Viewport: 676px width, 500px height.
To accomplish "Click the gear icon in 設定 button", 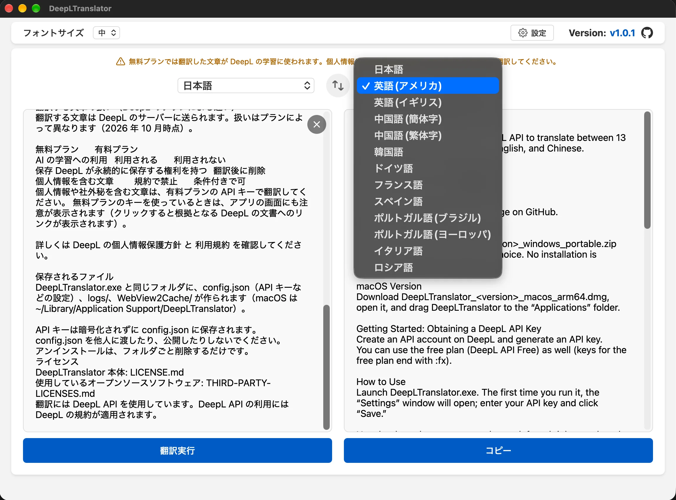I will click(523, 33).
